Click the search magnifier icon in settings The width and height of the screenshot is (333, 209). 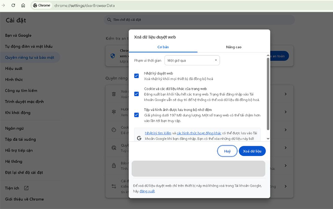tap(109, 20)
